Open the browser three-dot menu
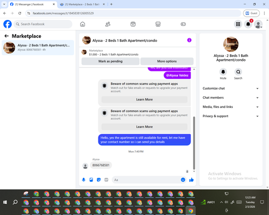This screenshot has width=269, height=215. [x=264, y=13]
